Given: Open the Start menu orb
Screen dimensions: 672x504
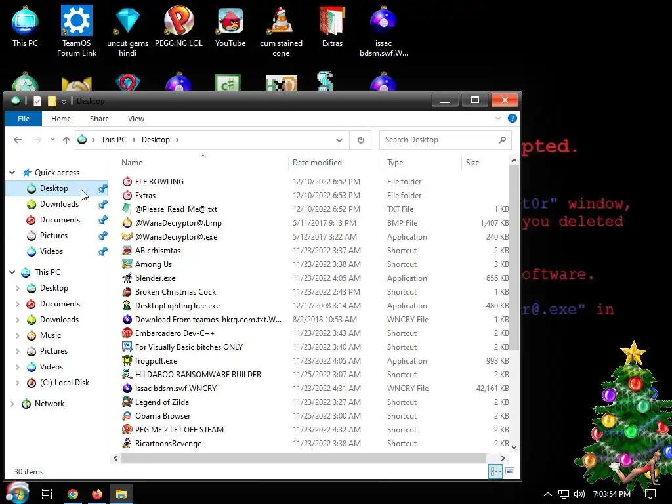Looking at the screenshot, I should 17,493.
